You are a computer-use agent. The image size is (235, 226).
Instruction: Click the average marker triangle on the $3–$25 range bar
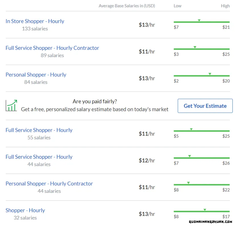point(195,47)
